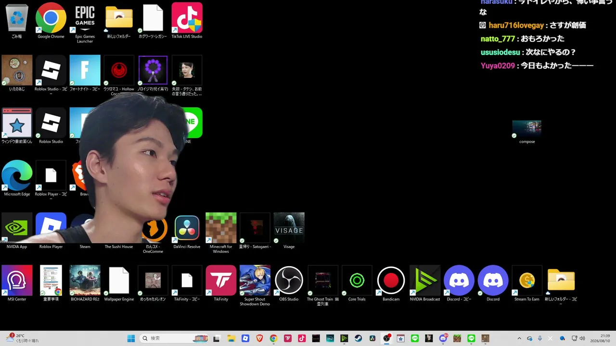
Task: Open Task View from the taskbar
Action: (217, 338)
